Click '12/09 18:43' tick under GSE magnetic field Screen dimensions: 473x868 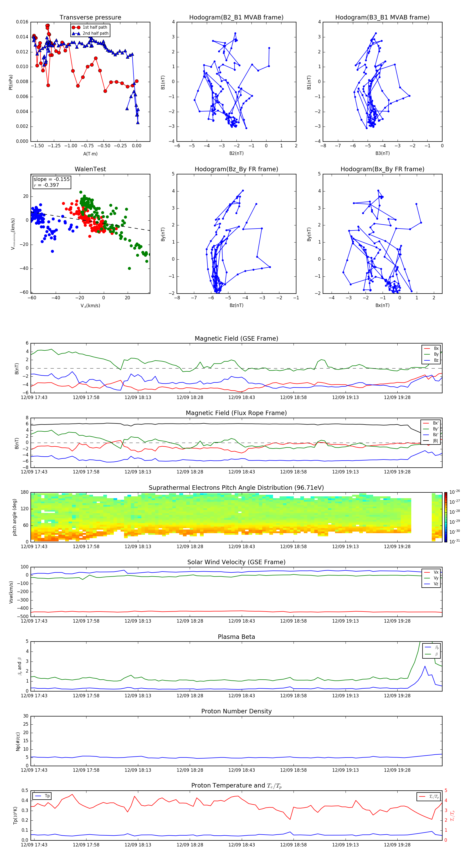click(241, 398)
